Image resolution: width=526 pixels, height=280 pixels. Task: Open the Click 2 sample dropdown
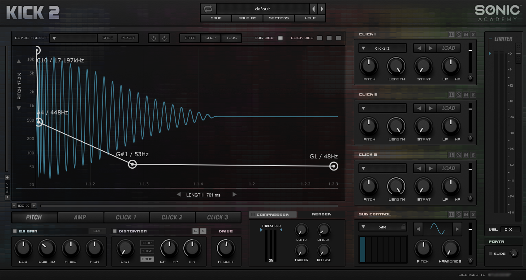(383, 108)
